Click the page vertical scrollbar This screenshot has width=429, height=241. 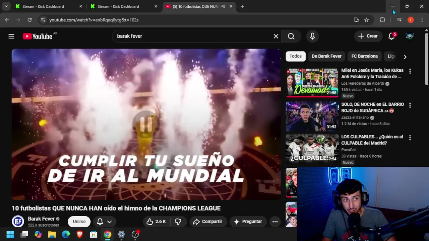426,59
